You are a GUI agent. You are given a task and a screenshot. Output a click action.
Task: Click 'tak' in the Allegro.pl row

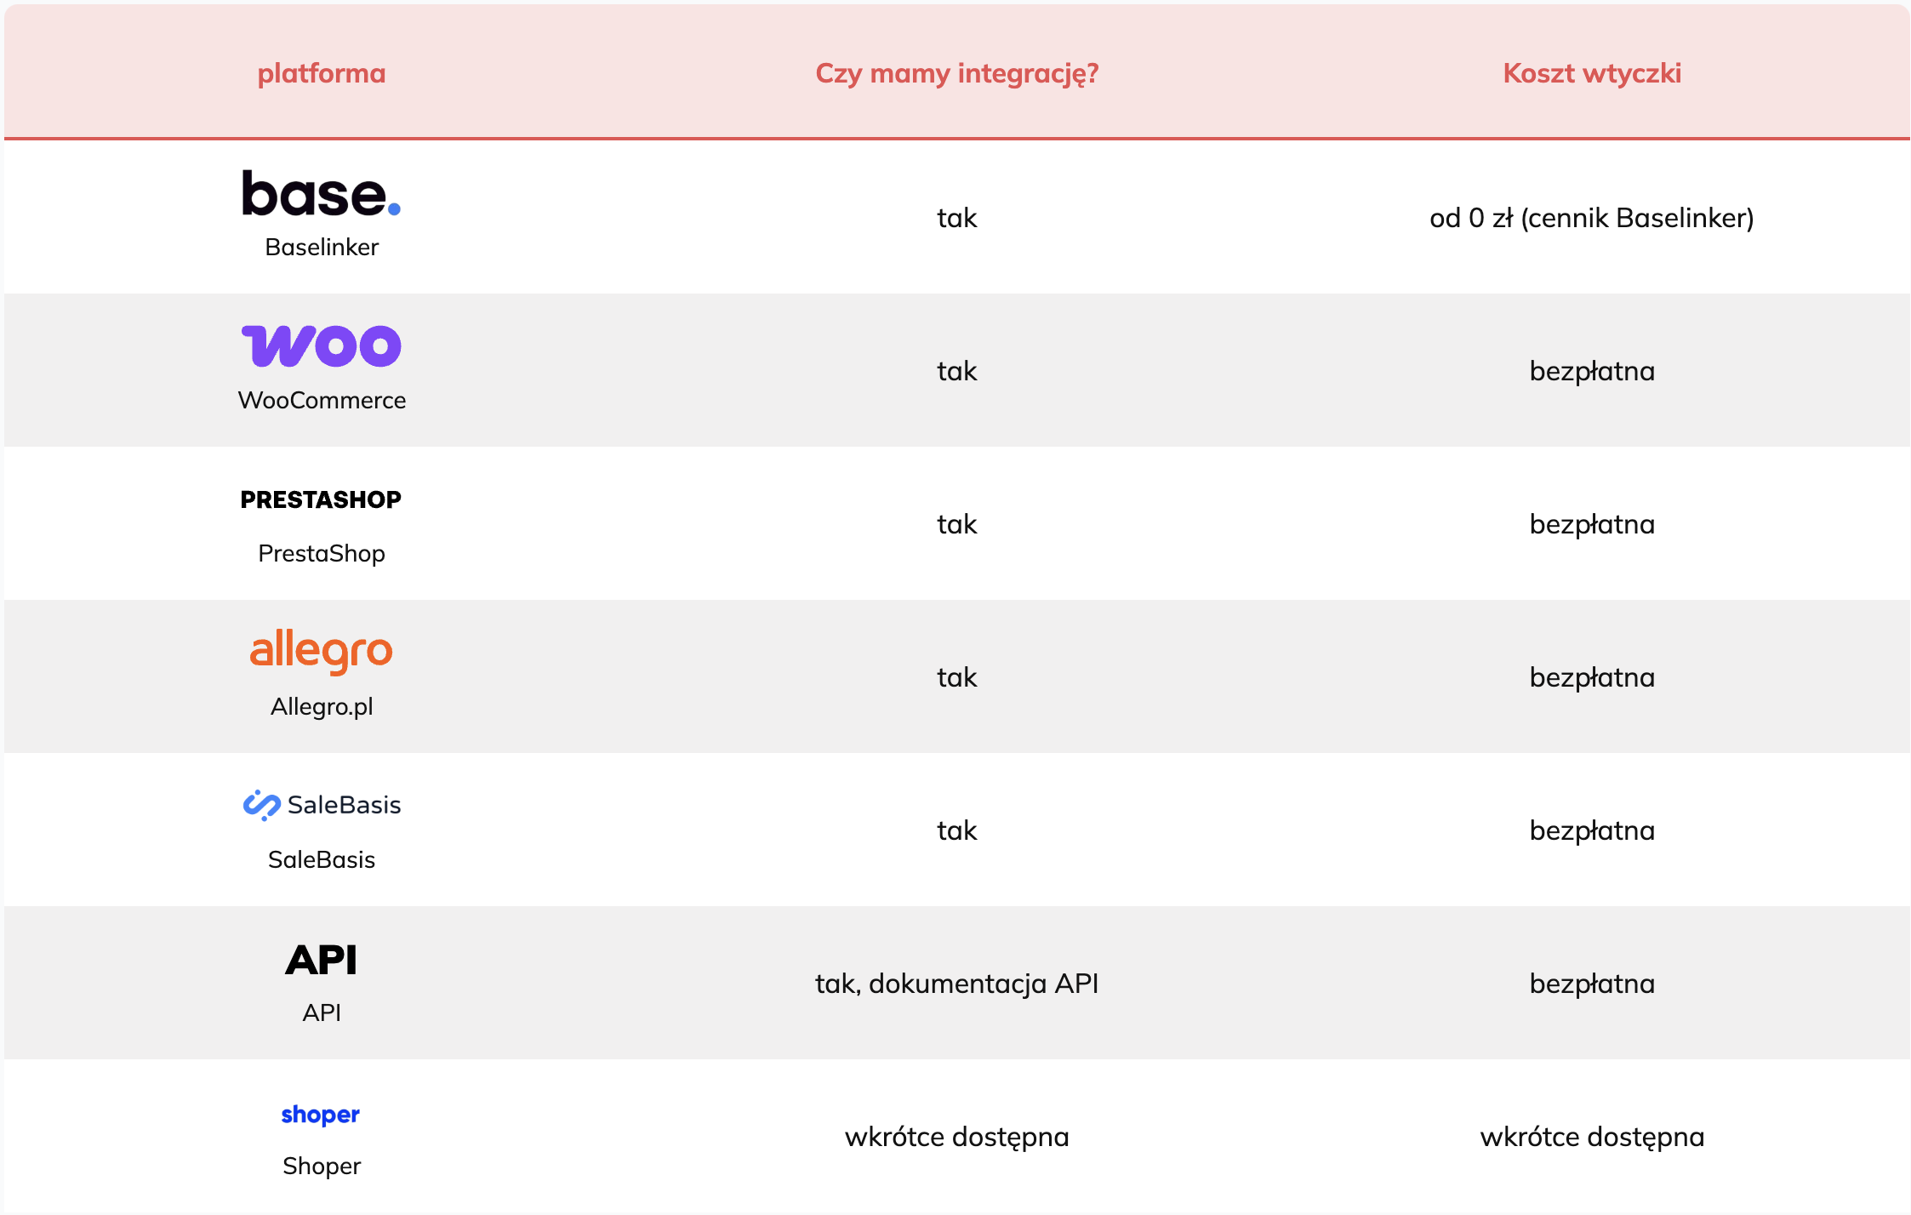(956, 677)
